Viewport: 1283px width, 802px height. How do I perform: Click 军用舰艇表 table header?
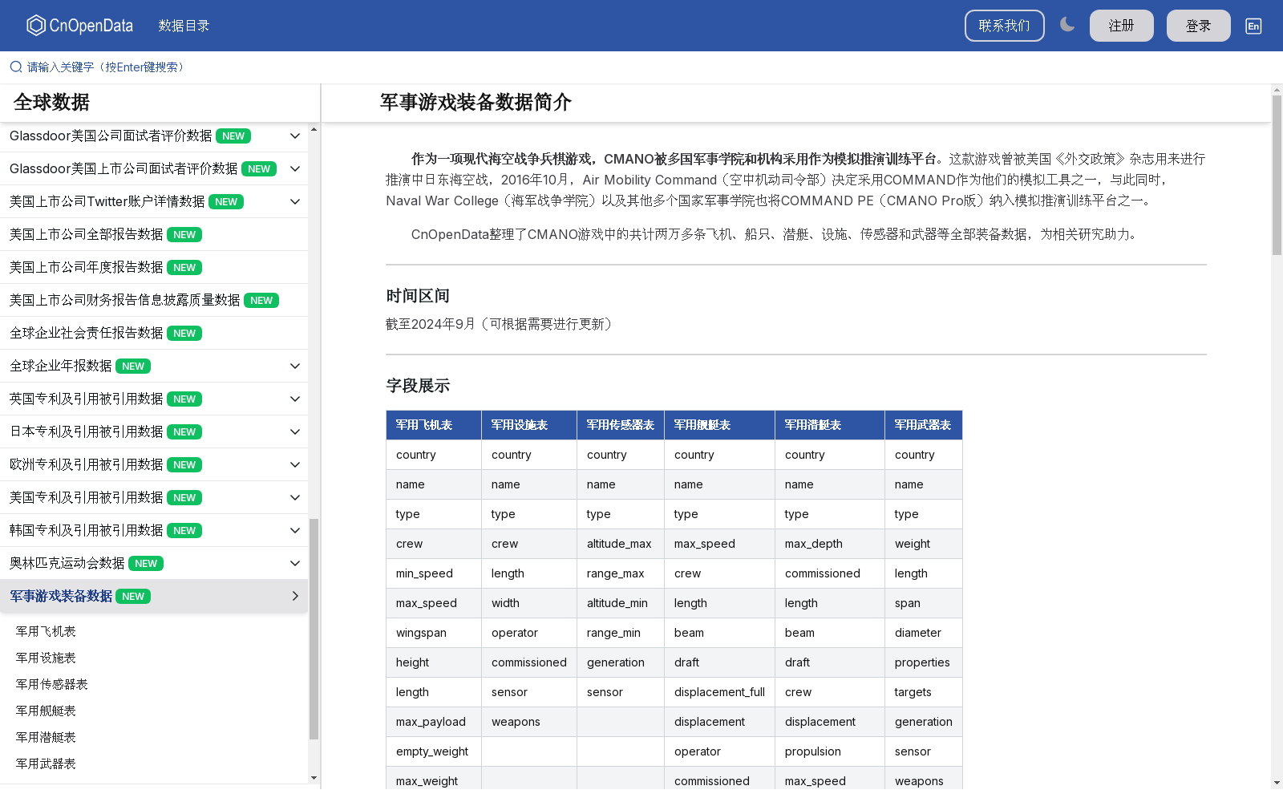[x=719, y=425]
